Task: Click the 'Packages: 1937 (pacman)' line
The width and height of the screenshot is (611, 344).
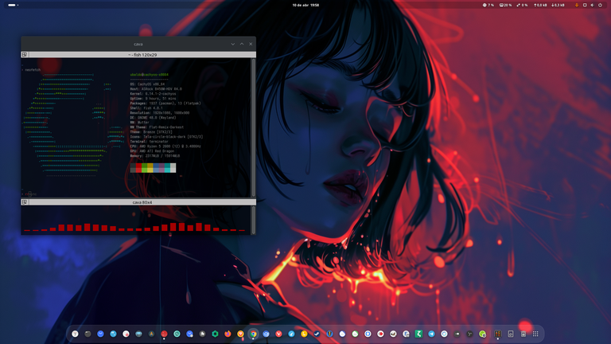Action: click(165, 104)
